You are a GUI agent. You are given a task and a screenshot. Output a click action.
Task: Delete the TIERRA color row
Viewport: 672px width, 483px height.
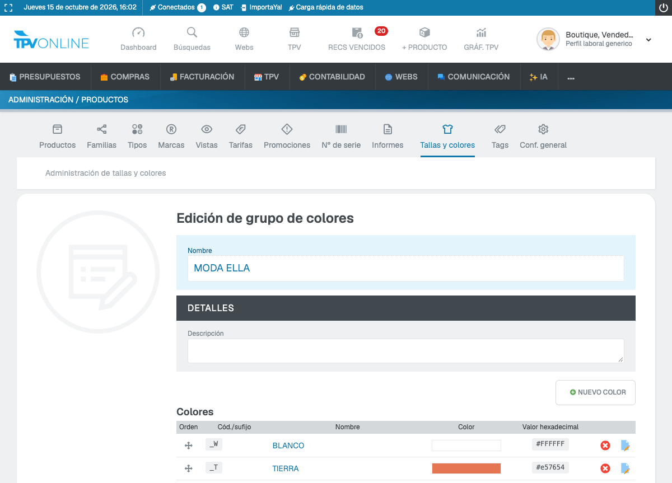(605, 468)
